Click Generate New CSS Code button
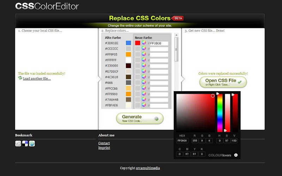The height and width of the screenshot is (176, 282). click(140, 119)
